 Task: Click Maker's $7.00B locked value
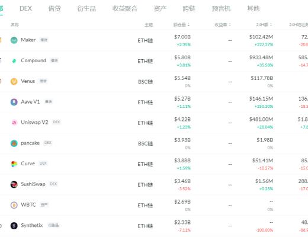[182, 37]
